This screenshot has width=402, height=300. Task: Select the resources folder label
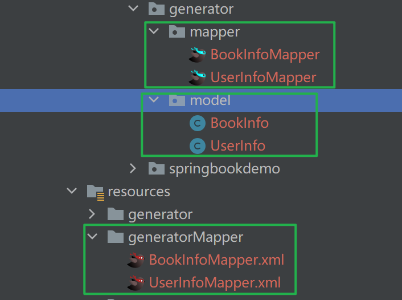(x=139, y=192)
